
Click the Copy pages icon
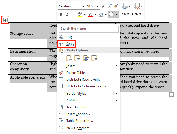[61, 44]
